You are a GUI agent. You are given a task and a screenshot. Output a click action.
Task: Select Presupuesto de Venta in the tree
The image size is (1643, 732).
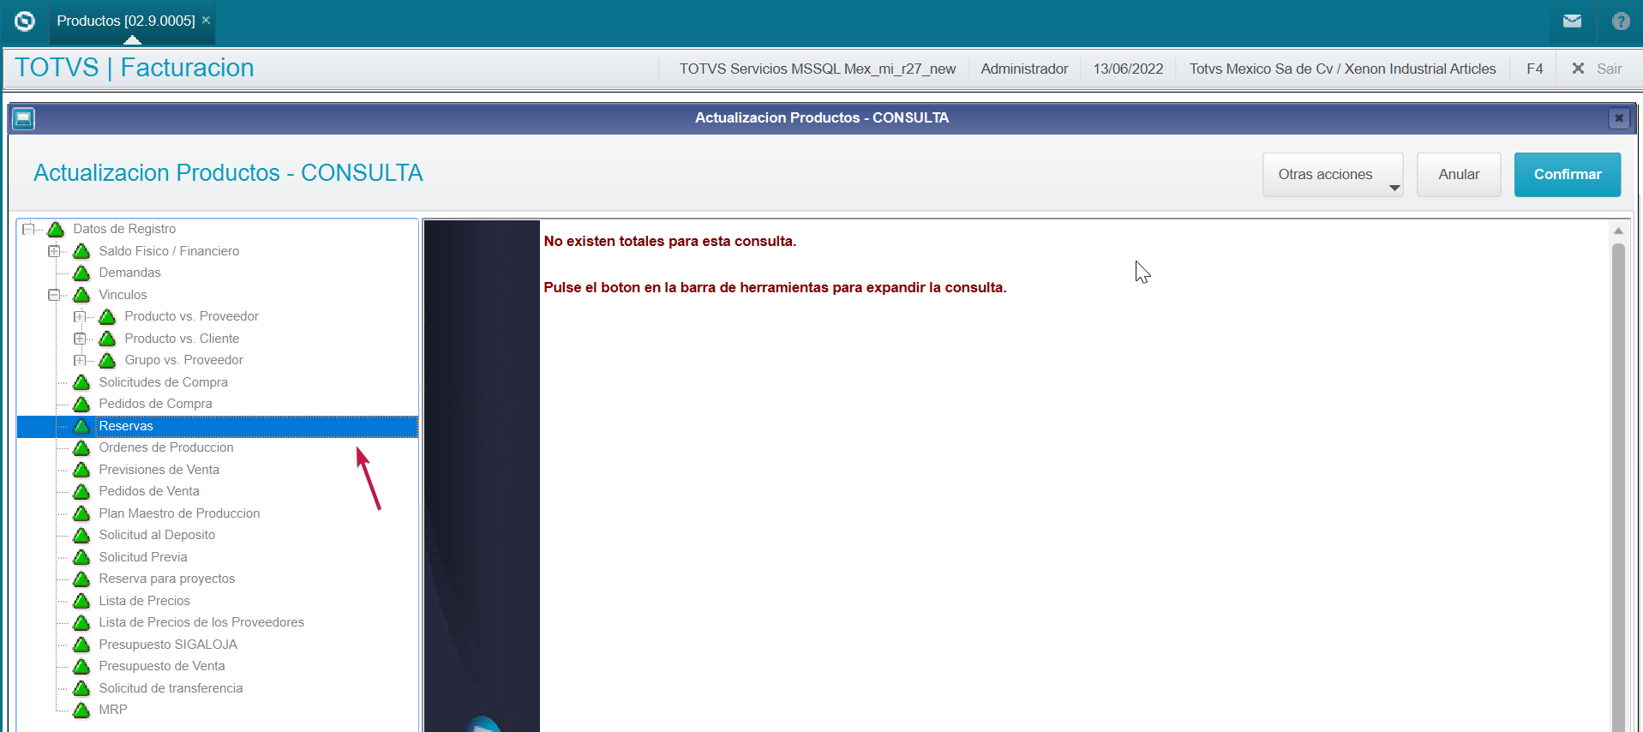point(161,666)
